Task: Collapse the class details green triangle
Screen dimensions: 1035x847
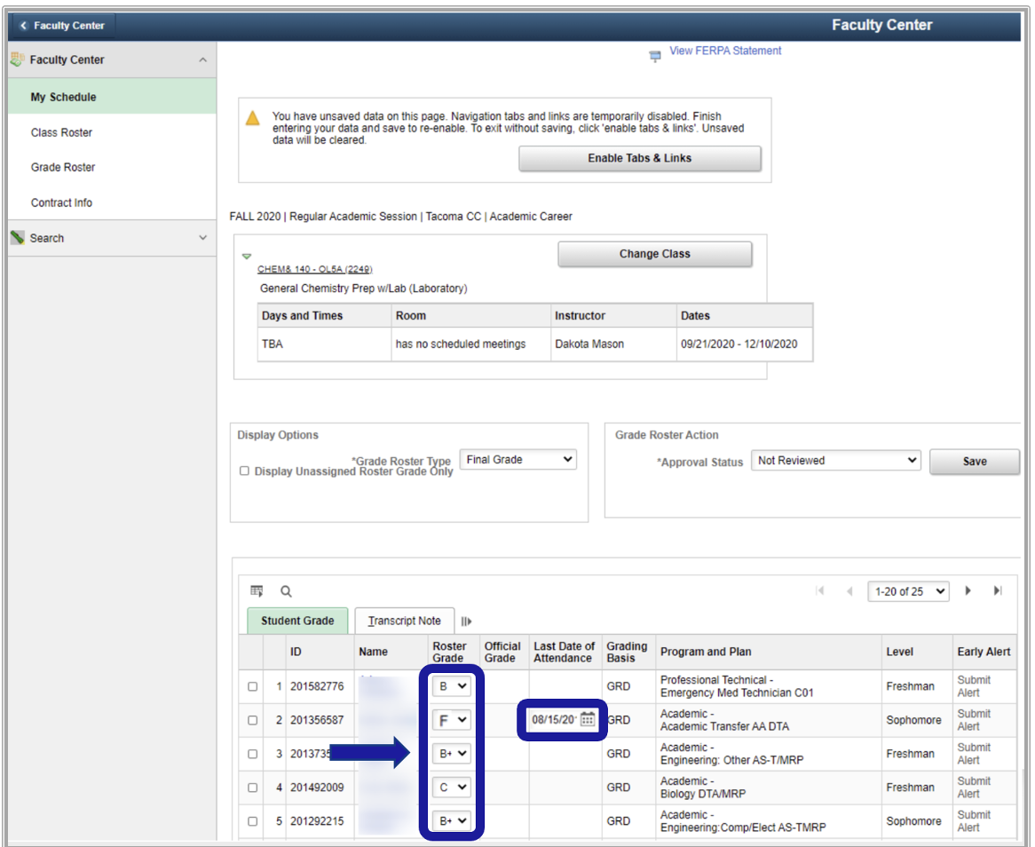Action: pos(247,257)
